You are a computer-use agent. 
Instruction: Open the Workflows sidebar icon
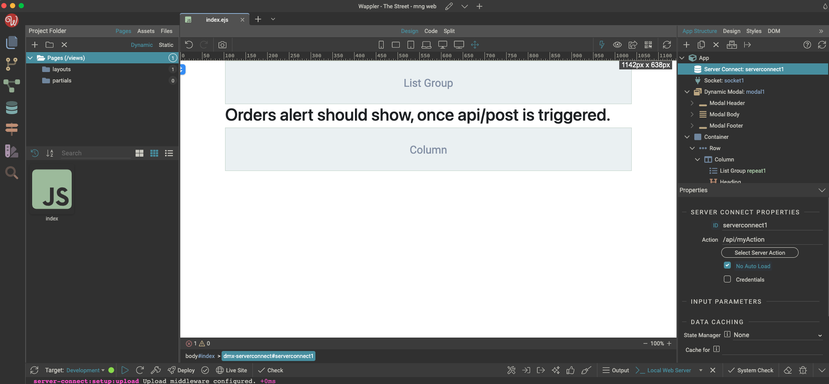pyautogui.click(x=12, y=85)
